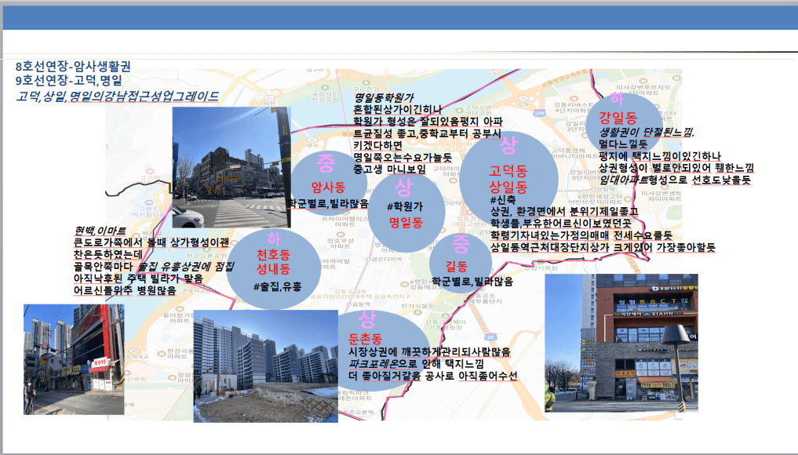Select the pink '중' grade above 암사동
Image resolution: width=798 pixels, height=455 pixels.
pyautogui.click(x=326, y=162)
